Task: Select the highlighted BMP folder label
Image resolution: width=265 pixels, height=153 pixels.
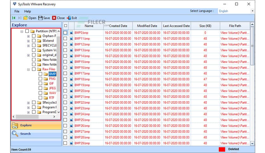Action: click(x=52, y=74)
